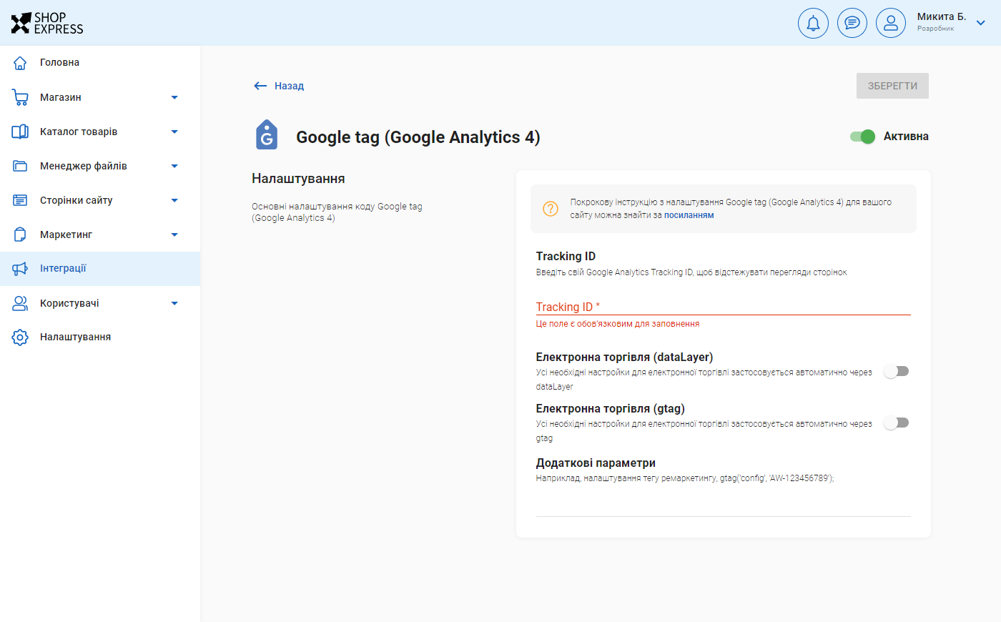
Task: Expand the Користувачі menu arrow
Action: point(174,303)
